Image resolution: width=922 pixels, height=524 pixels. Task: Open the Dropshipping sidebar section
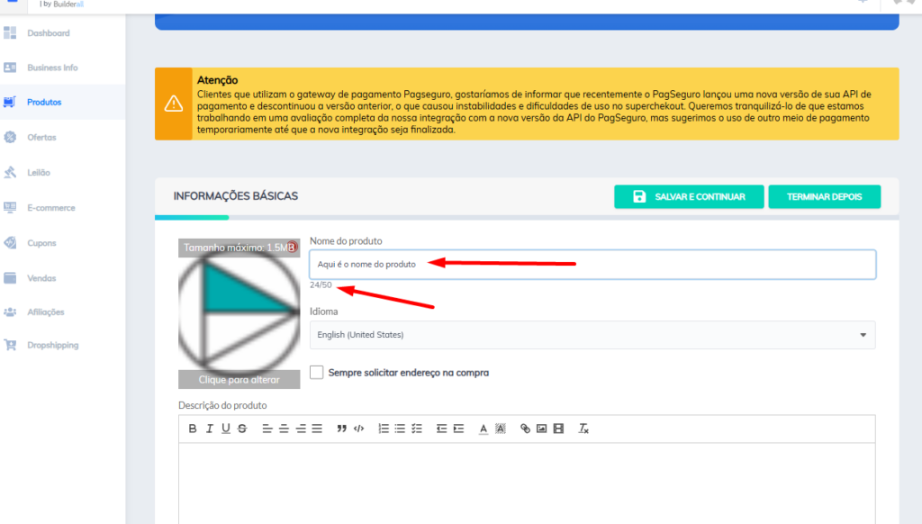[52, 345]
